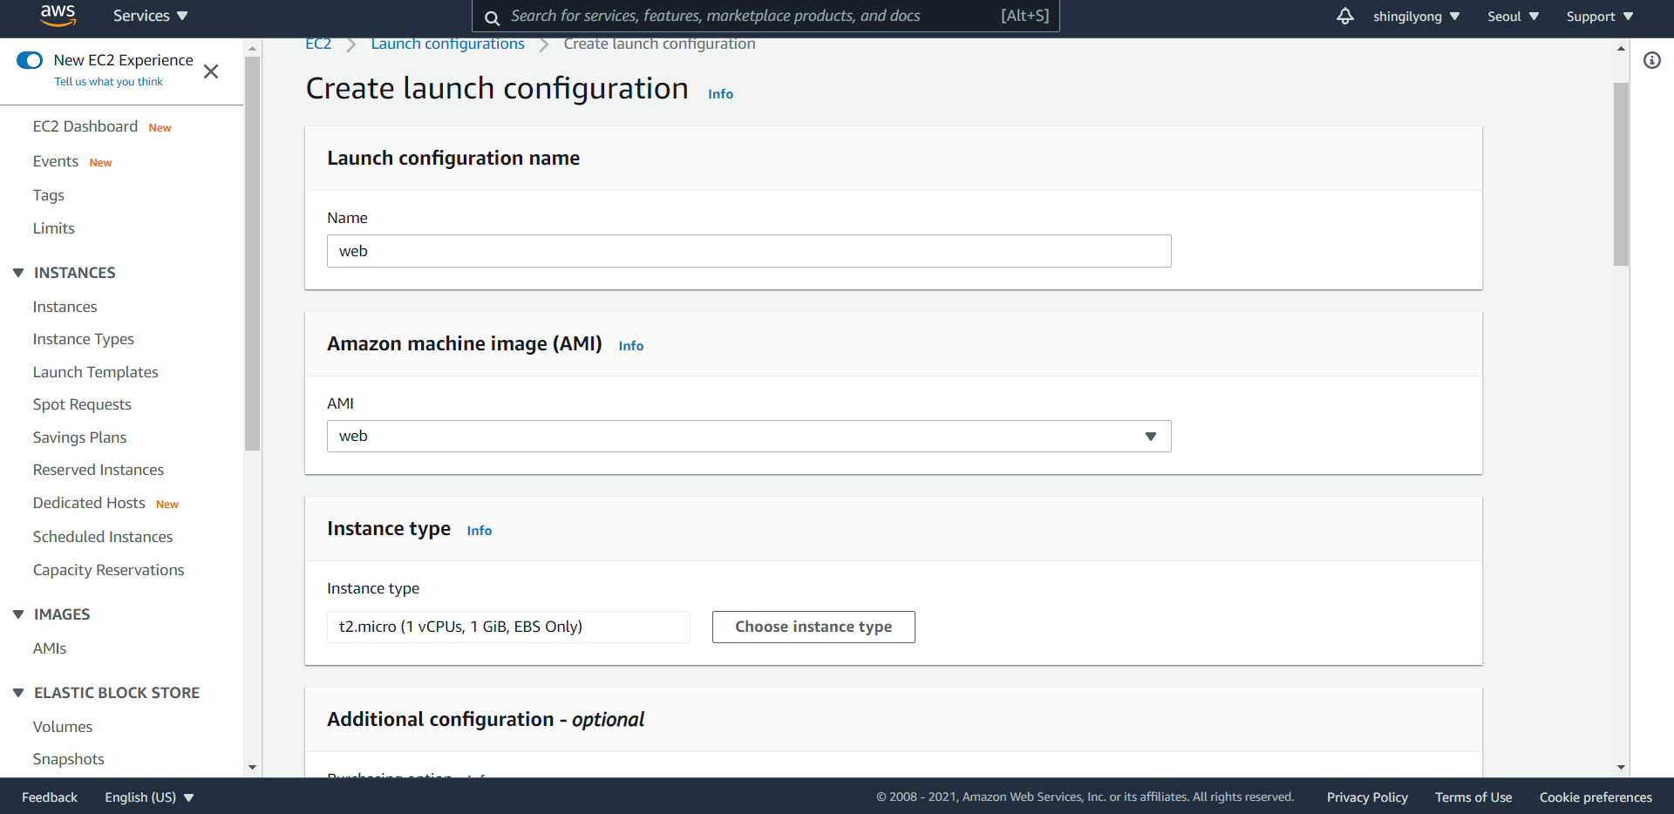
Task: Click sidebar scroll down arrow
Action: [x=253, y=768]
